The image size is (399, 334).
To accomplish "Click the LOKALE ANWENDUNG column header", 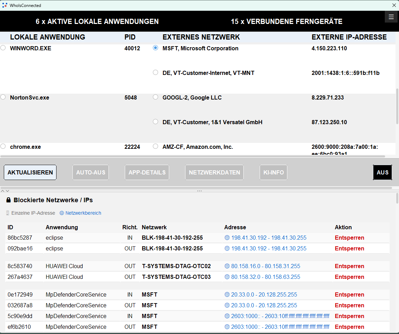I will (x=47, y=37).
